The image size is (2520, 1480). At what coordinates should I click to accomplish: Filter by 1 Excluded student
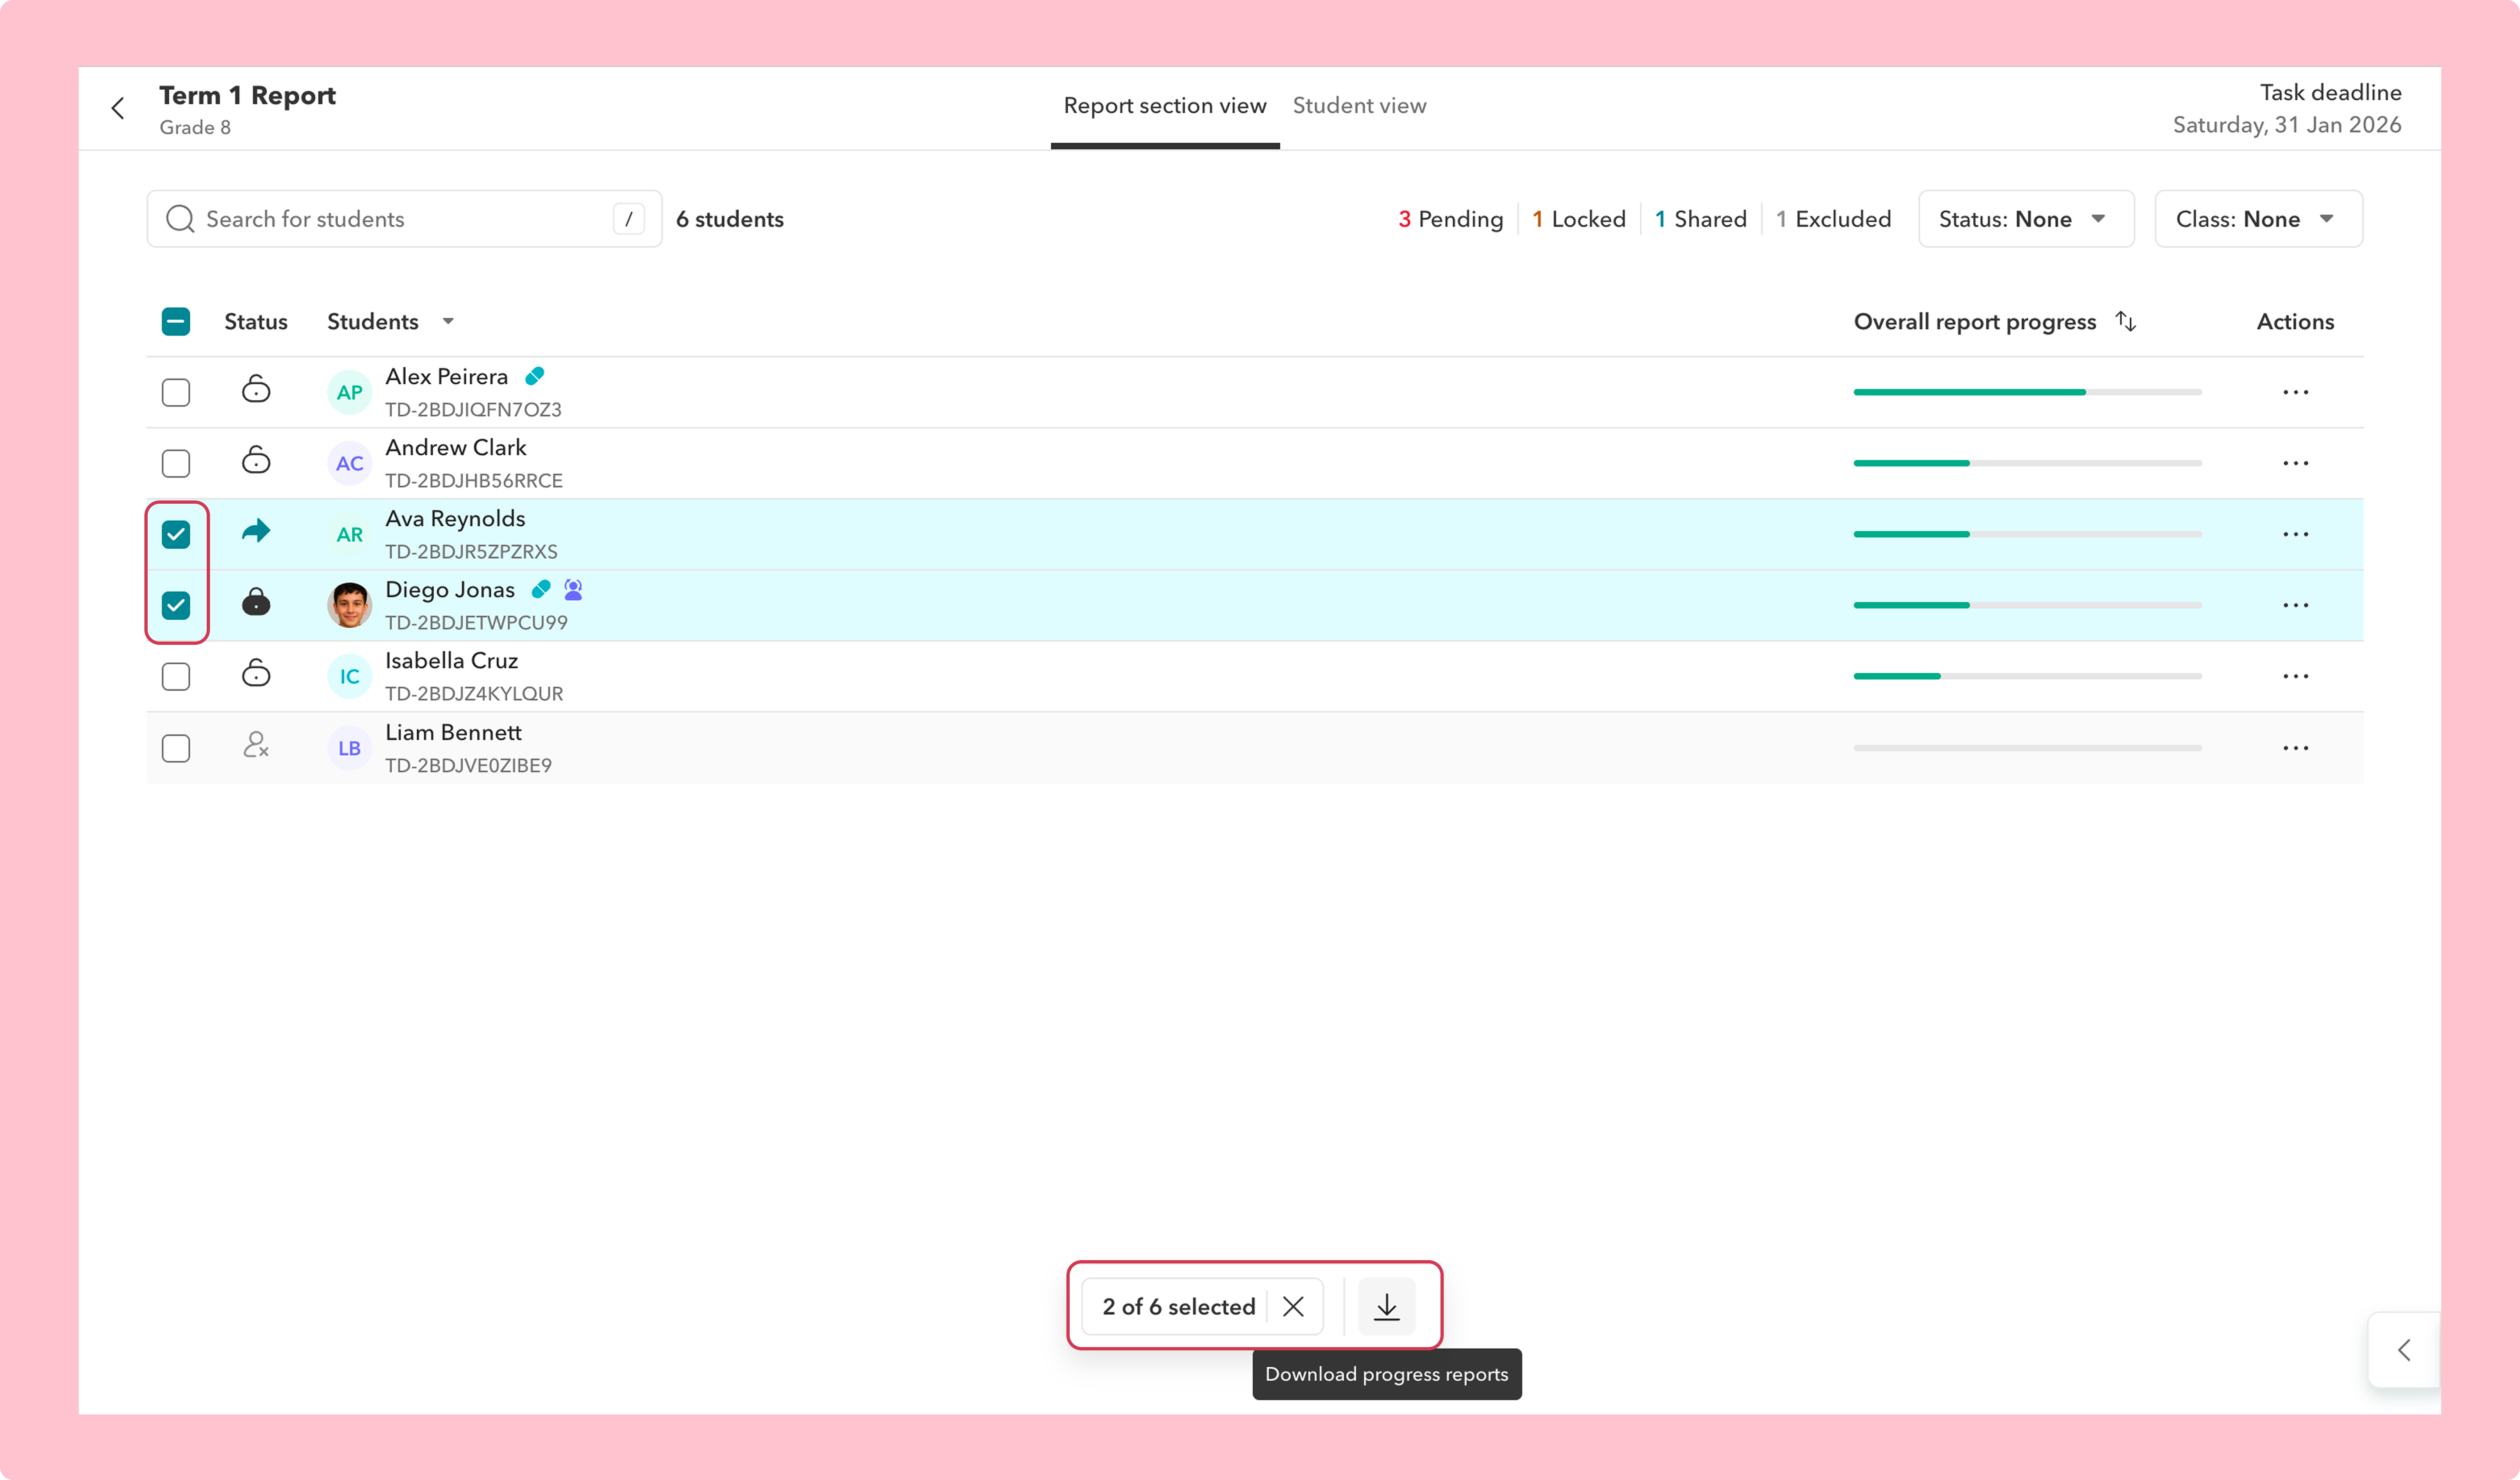point(1833,219)
